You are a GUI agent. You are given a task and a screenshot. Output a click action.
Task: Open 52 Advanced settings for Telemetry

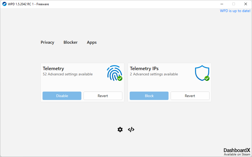click(67, 74)
